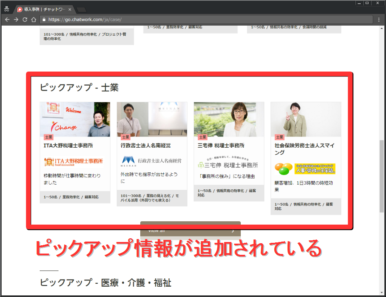The height and width of the screenshot is (297, 386).
Task: Click the text 外出時でも指示が出せるように
Action: 149,177
